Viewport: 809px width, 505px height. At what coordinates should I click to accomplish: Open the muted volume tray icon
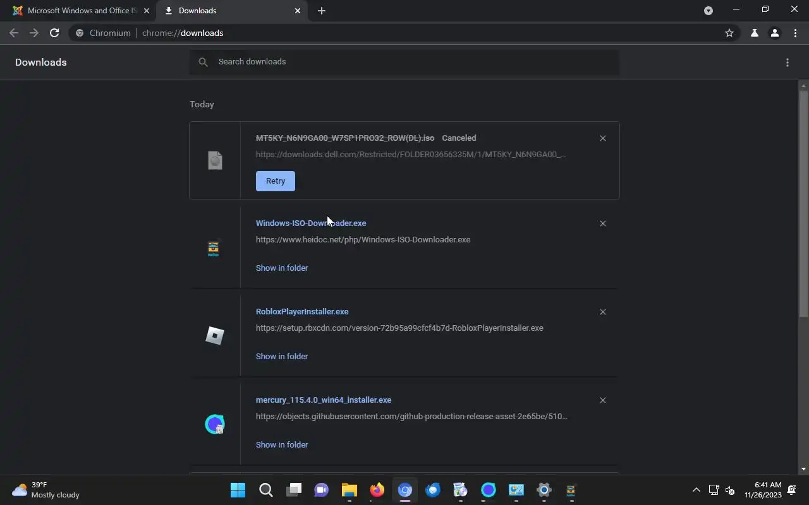point(730,490)
